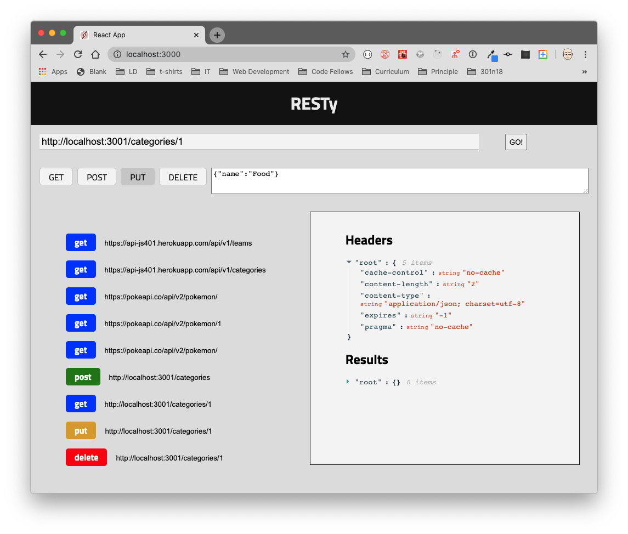Select the blue get pill for api-js401 teams
Screen dimensions: 628x534
point(81,242)
